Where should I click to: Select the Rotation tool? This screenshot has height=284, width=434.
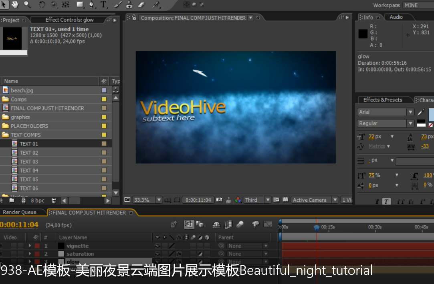(42, 4)
